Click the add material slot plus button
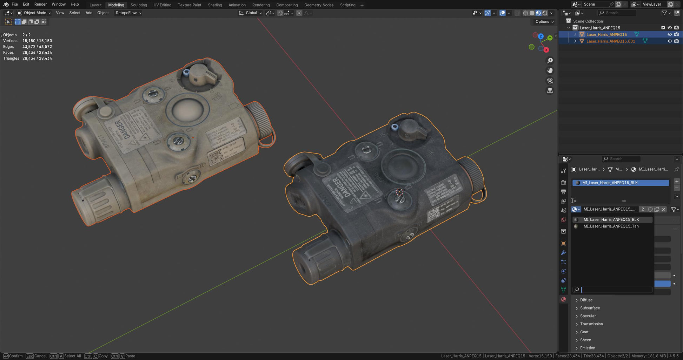This screenshot has height=360, width=683. tap(677, 182)
